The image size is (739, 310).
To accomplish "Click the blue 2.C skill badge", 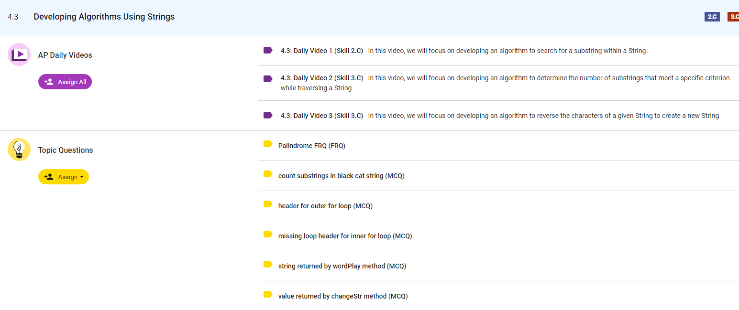I will [x=712, y=17].
